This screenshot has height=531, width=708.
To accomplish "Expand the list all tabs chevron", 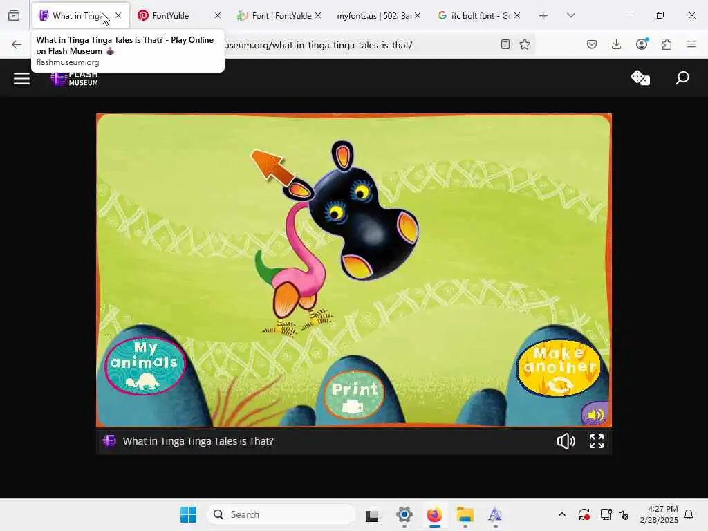I will point(571,15).
